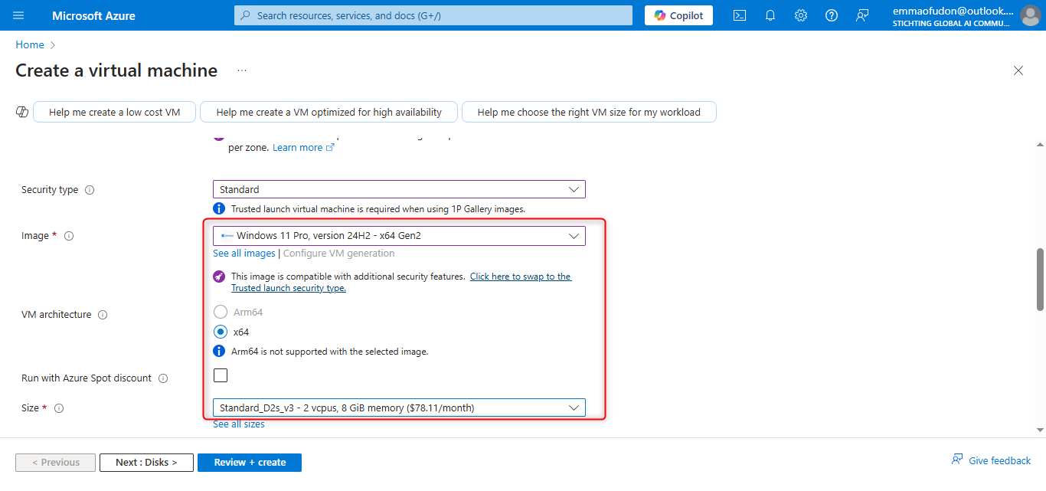1046x491 pixels.
Task: Enable Run with Azure Spot discount checkbox
Action: [x=221, y=375]
